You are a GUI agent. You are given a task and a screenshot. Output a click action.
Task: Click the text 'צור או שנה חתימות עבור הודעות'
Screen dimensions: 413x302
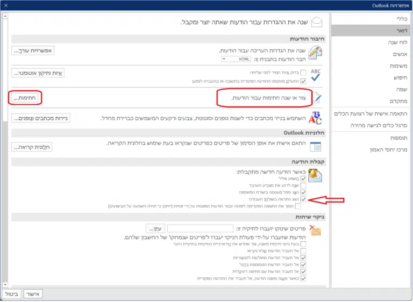(x=269, y=98)
